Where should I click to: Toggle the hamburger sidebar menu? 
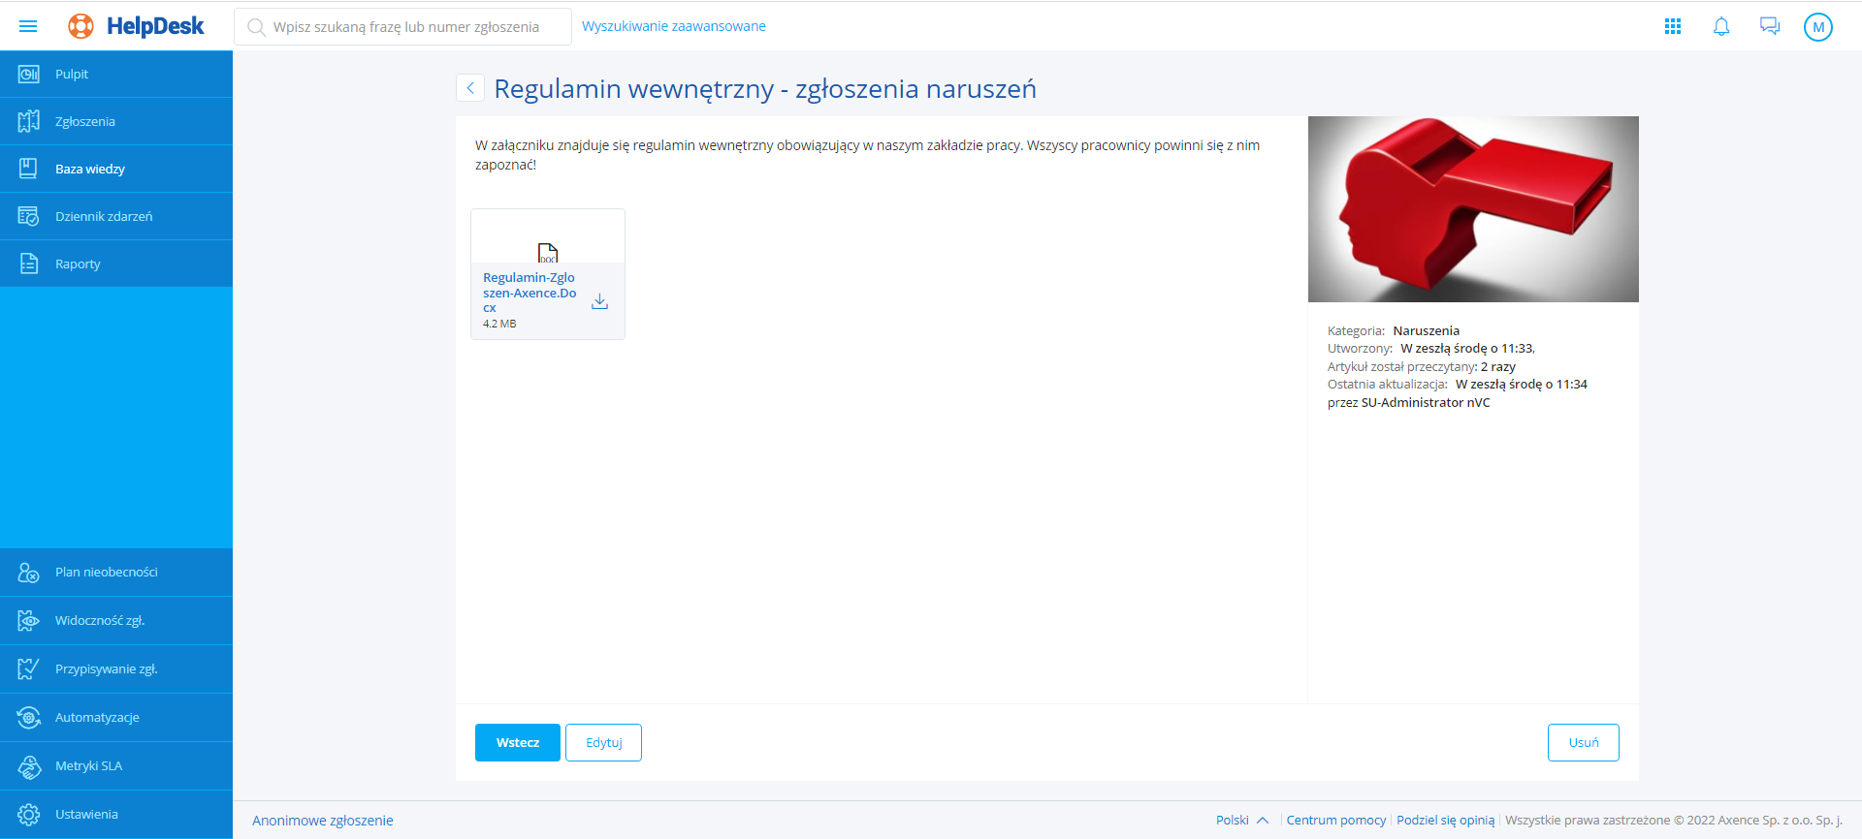[x=28, y=26]
